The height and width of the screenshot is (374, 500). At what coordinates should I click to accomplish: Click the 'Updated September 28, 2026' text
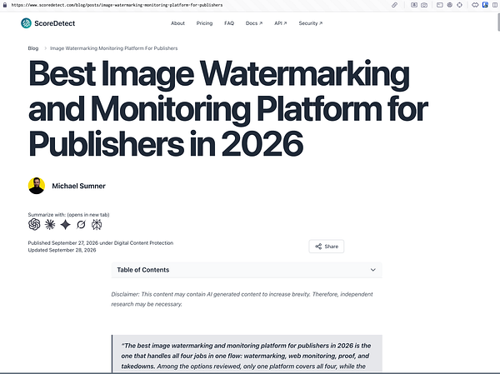(62, 250)
